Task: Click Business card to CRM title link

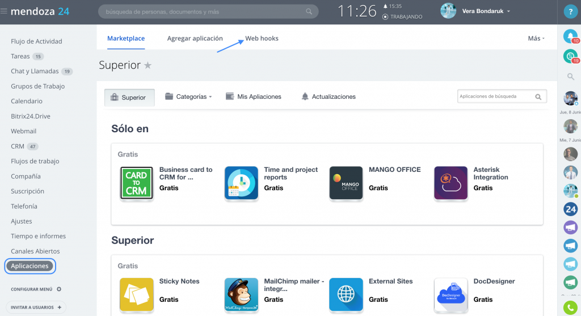Action: coord(186,174)
